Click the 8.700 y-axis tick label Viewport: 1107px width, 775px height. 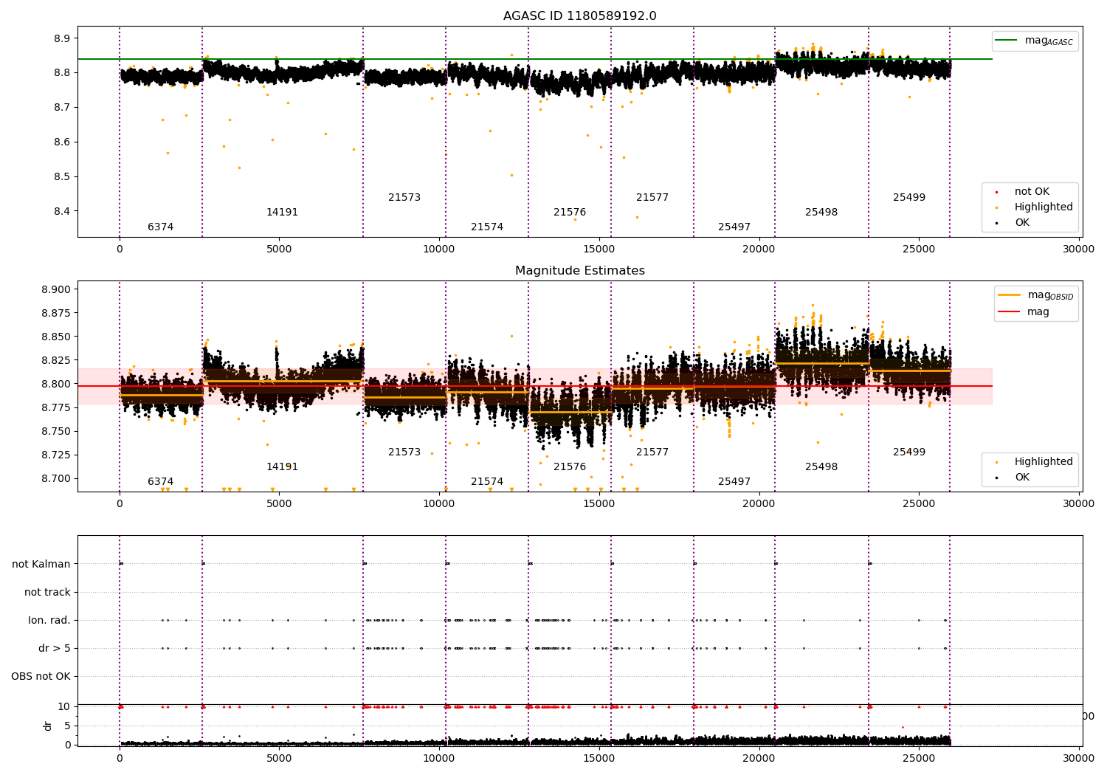pos(56,479)
